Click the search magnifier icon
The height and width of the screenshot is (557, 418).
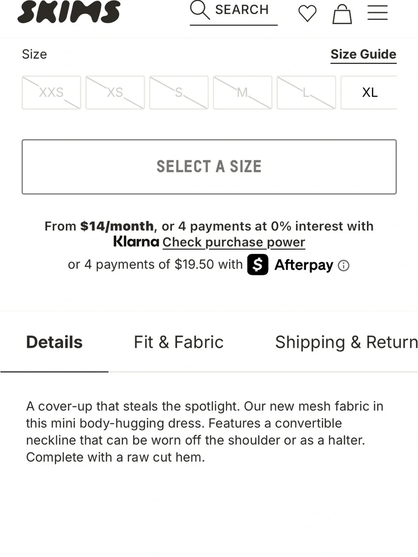click(x=200, y=10)
